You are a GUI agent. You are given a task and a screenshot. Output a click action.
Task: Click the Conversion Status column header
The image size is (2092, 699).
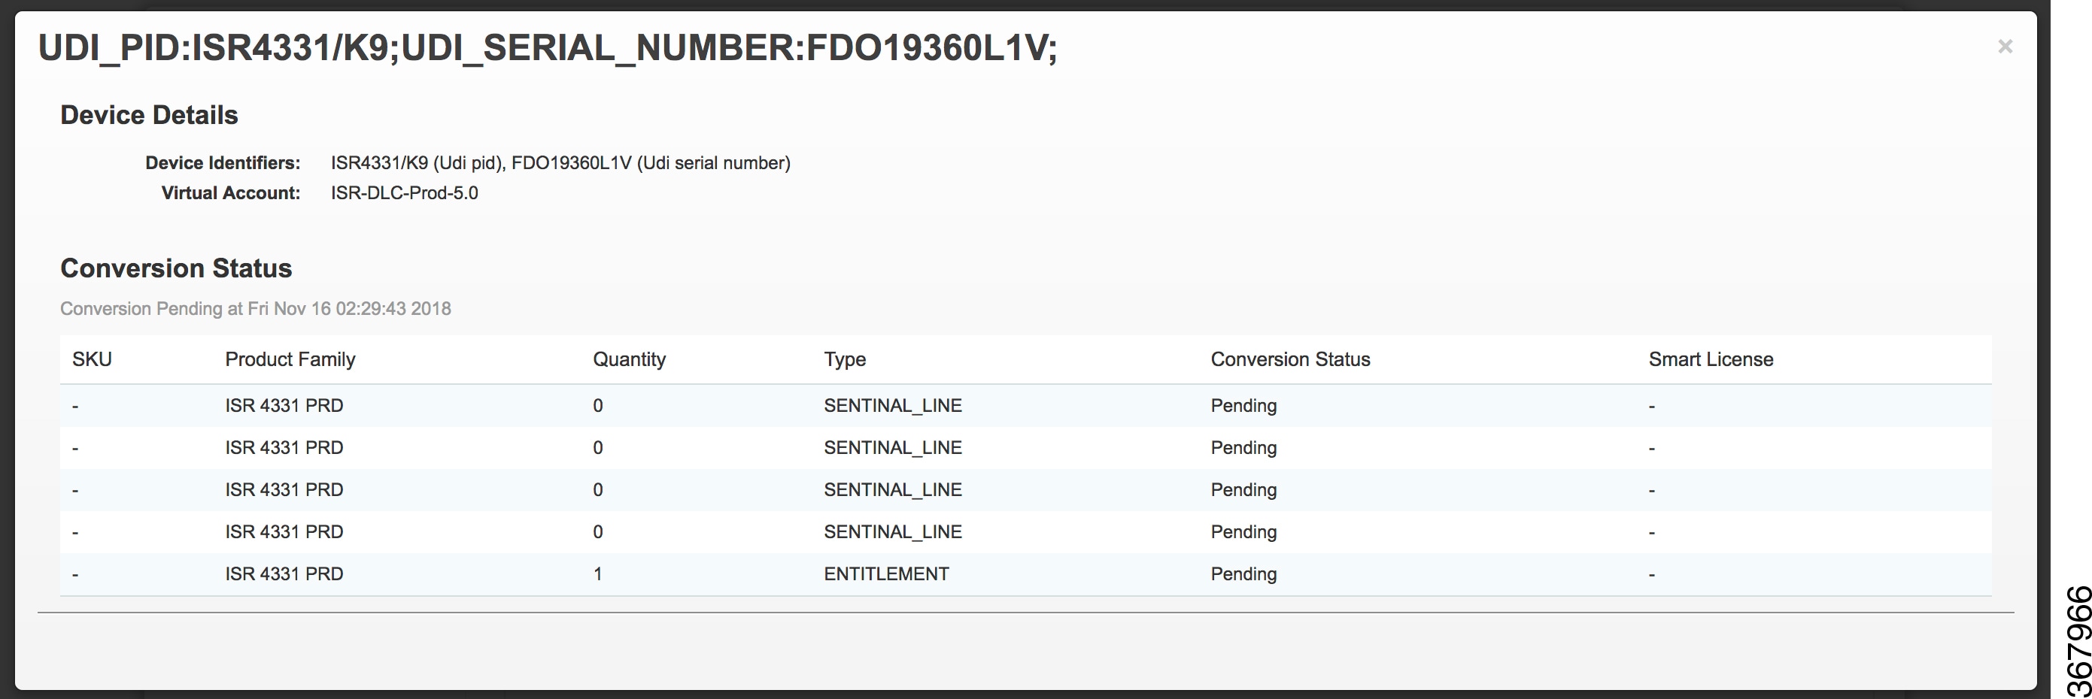(1289, 359)
